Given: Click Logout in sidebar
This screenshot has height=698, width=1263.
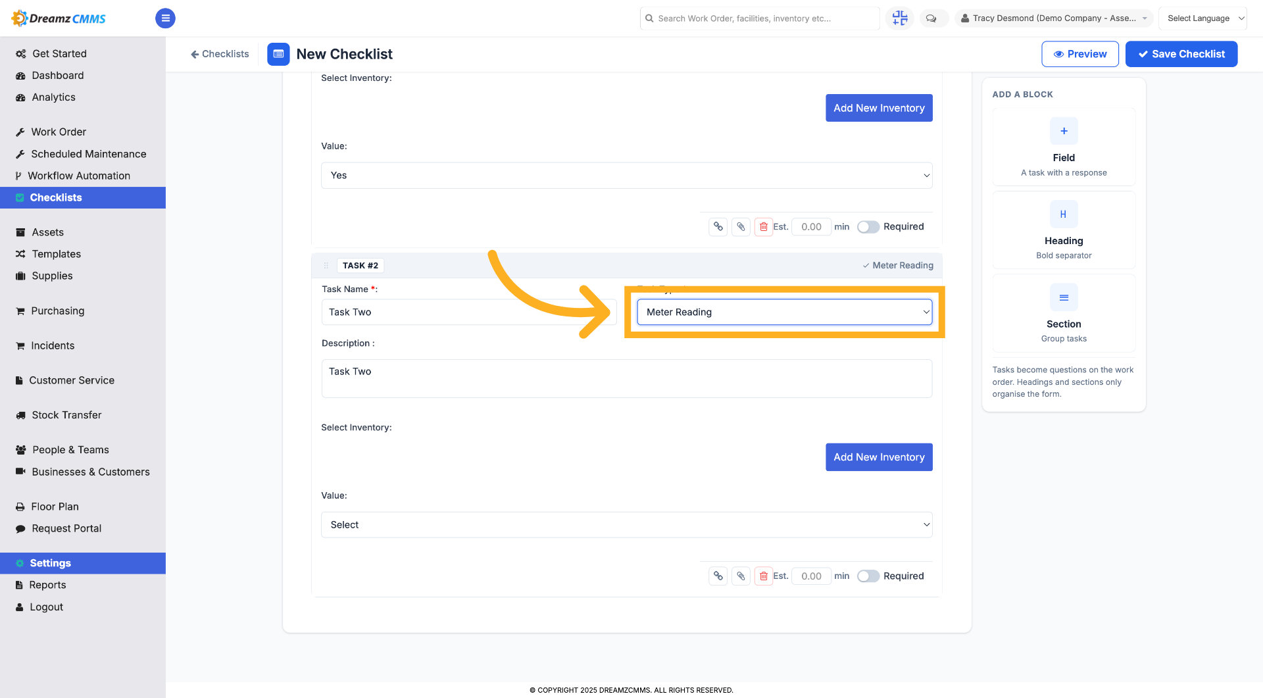Looking at the screenshot, I should (x=83, y=607).
